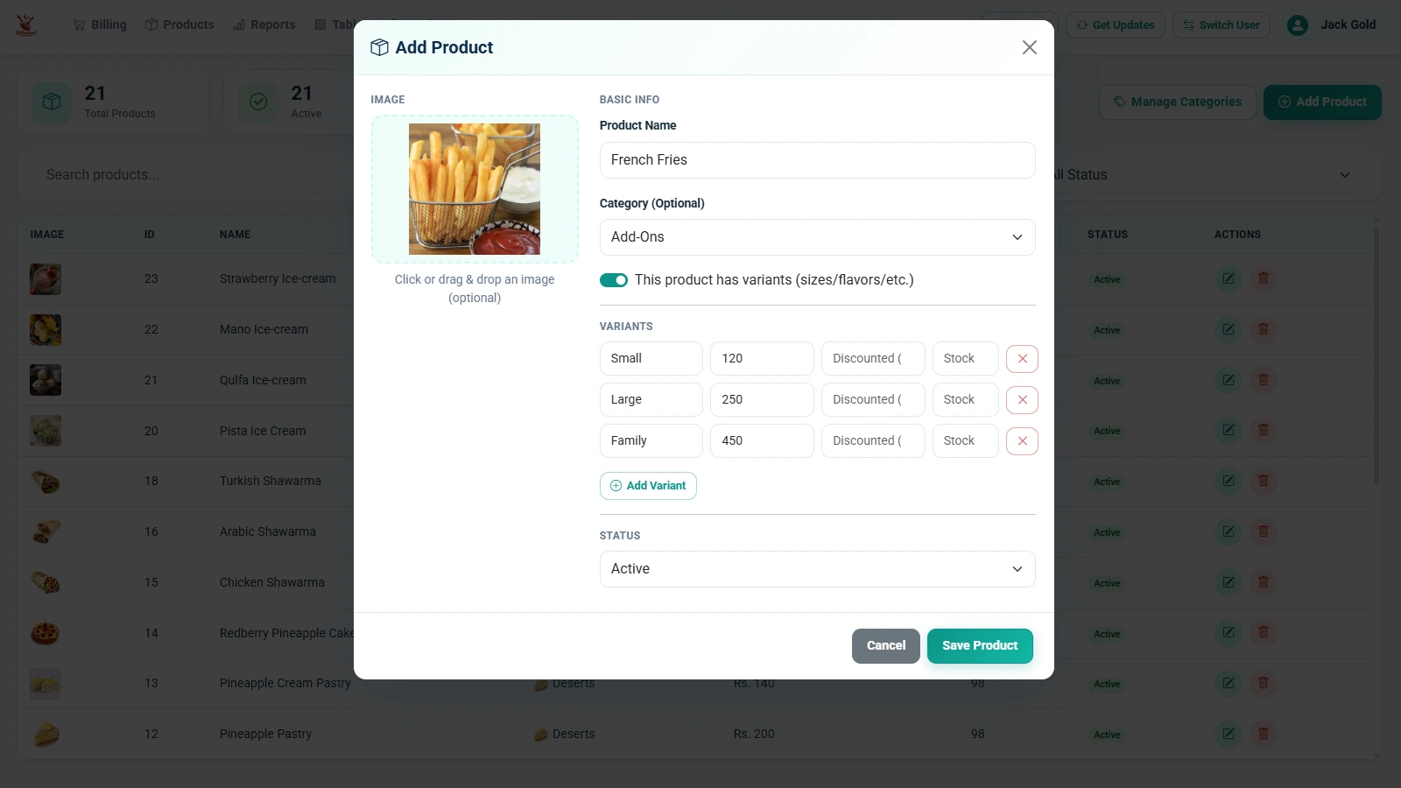Remove the Large variant row
Viewport: 1401px width, 788px height.
[1022, 400]
